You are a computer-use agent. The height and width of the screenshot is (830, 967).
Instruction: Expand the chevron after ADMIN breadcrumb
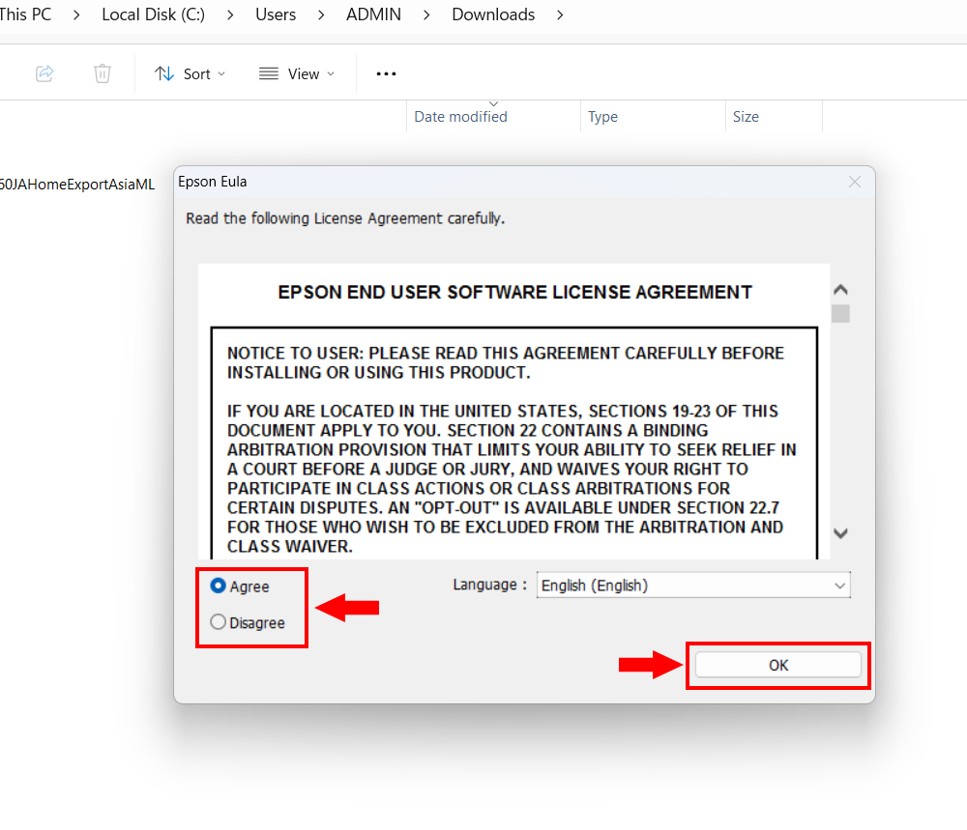point(426,14)
